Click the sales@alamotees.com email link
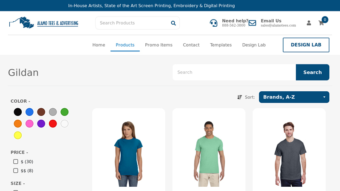 coord(278,25)
